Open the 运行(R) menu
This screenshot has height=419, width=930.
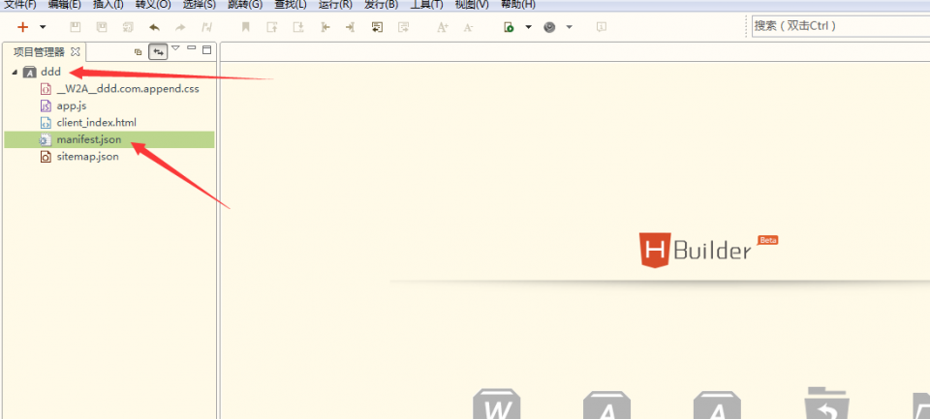(x=335, y=5)
